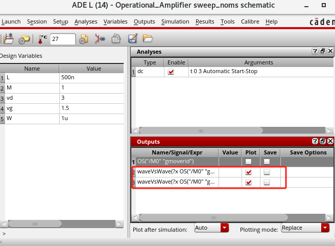Open the Variables menu
Viewport: 335px width, 246px height.
[x=115, y=21]
